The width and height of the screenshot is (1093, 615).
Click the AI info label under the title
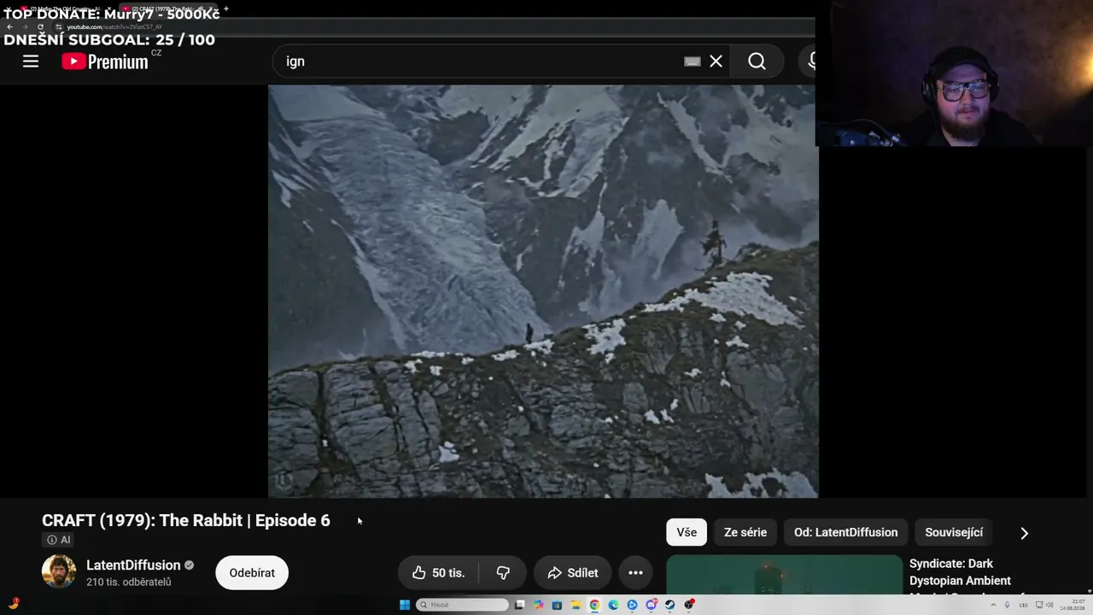59,540
